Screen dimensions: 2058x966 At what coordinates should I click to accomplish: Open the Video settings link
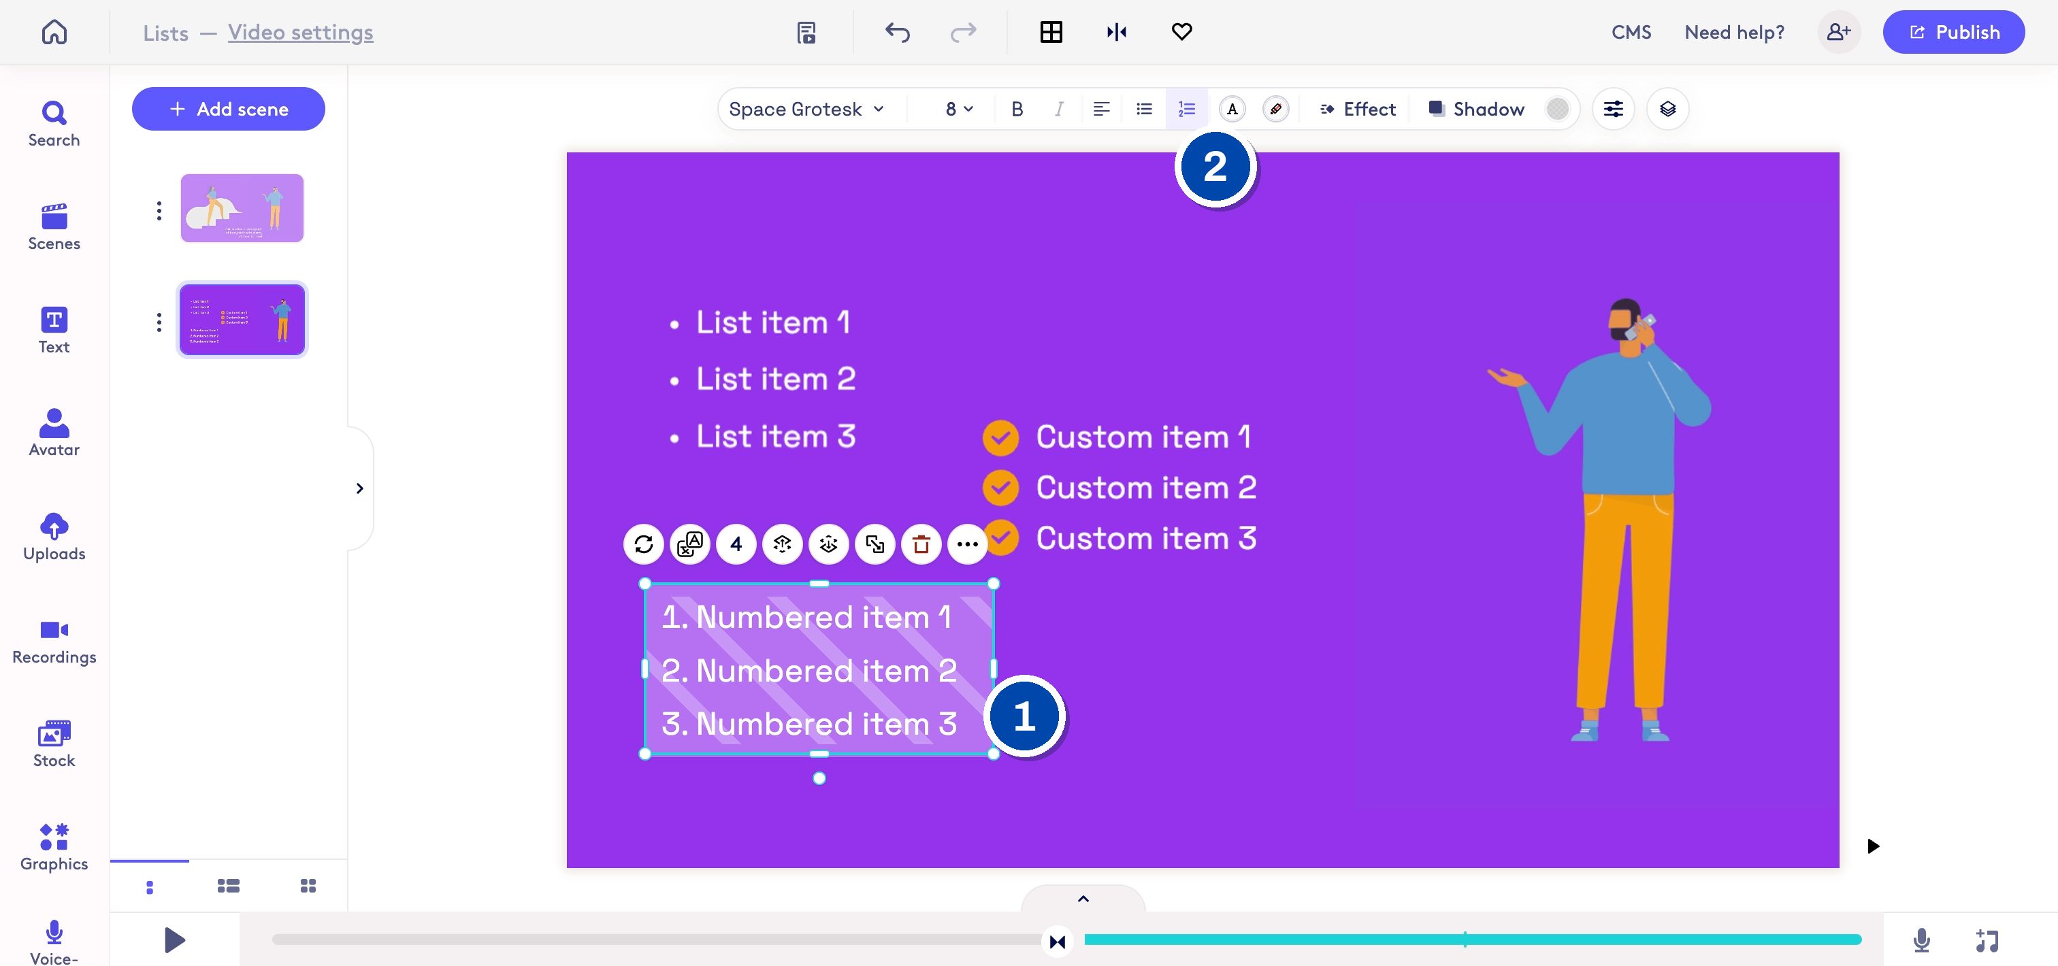click(300, 32)
